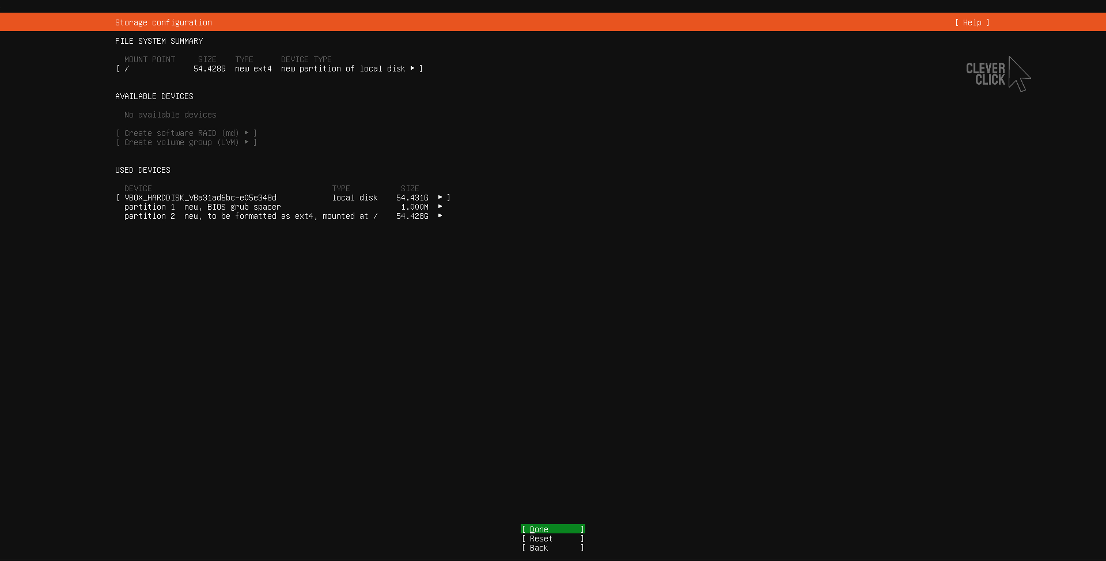Click the cursor arrow in the logo

[1019, 74]
